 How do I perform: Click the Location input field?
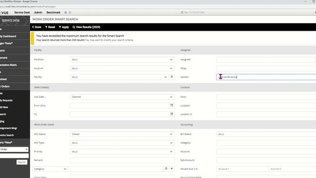pos(266,105)
